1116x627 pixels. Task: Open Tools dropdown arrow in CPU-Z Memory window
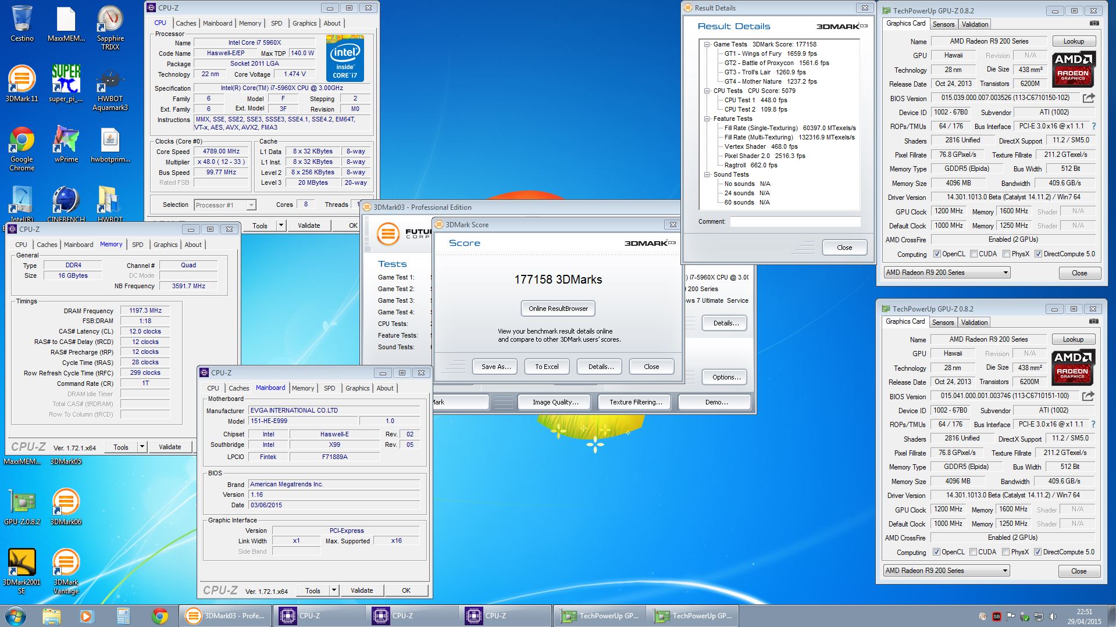point(142,447)
